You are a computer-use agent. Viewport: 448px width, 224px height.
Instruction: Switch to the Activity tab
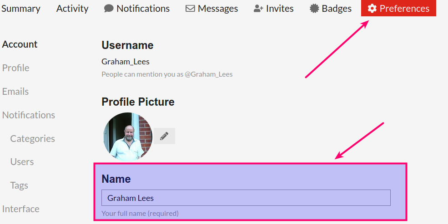(72, 9)
